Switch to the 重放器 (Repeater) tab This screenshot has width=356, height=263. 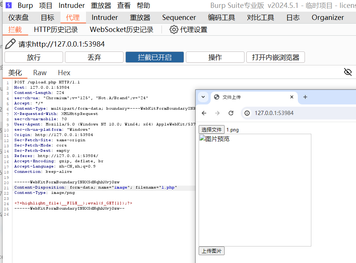click(140, 18)
